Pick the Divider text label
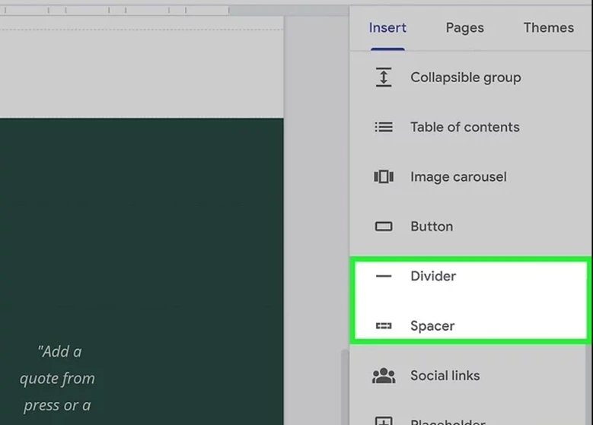The width and height of the screenshot is (593, 425). coord(433,277)
